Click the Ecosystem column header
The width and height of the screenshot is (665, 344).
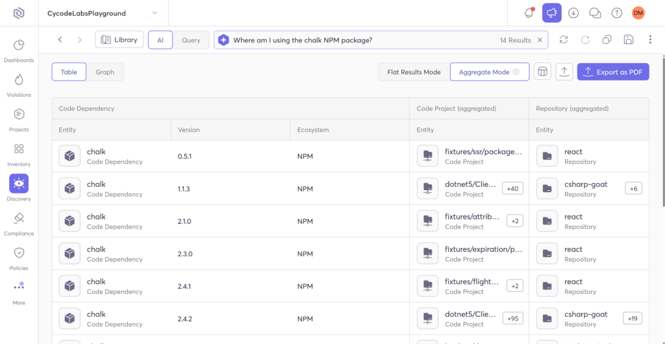coord(350,130)
